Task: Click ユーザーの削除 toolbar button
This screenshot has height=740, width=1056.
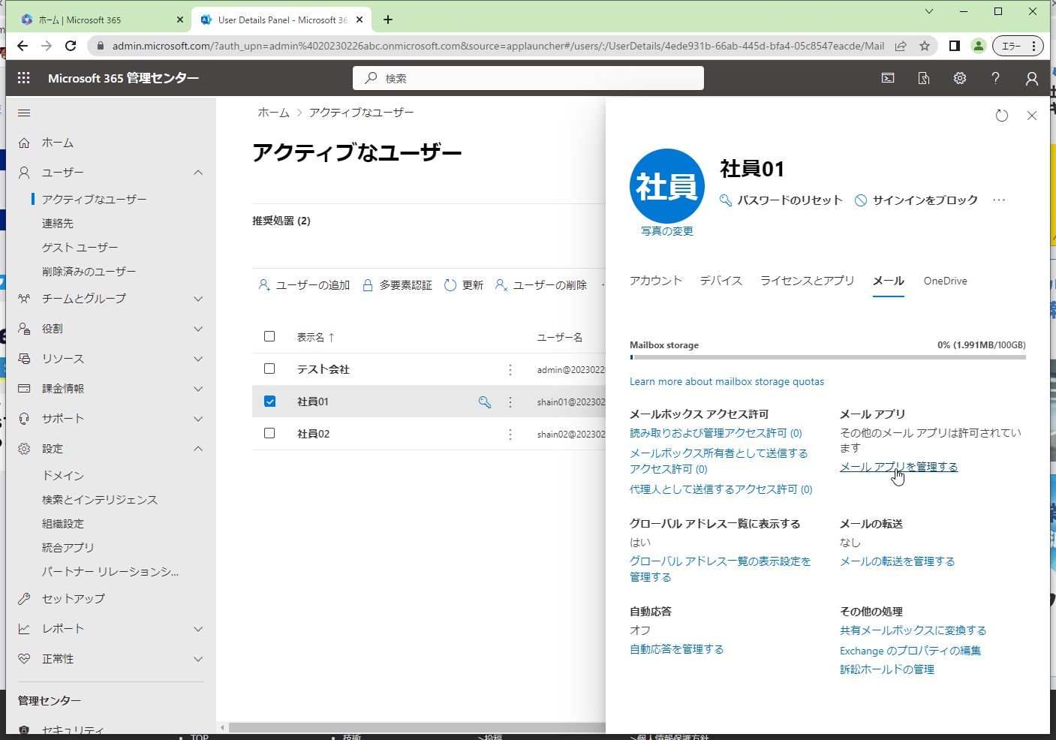Action: [x=541, y=285]
